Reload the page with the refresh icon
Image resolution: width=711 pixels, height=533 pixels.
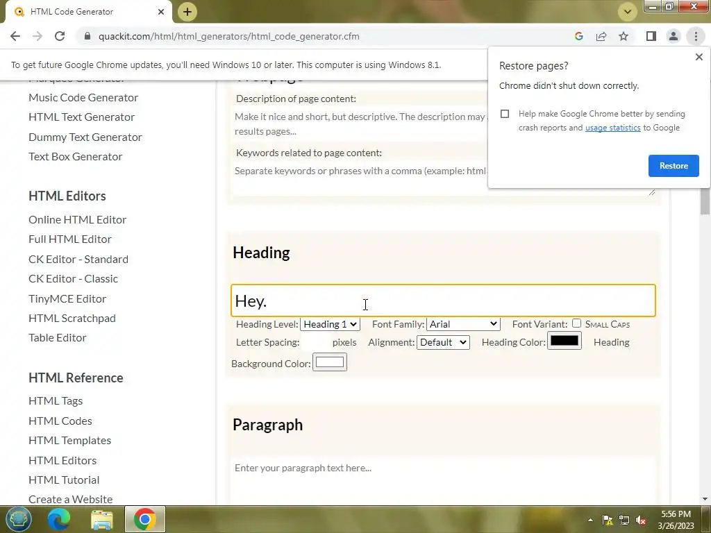[x=60, y=36]
